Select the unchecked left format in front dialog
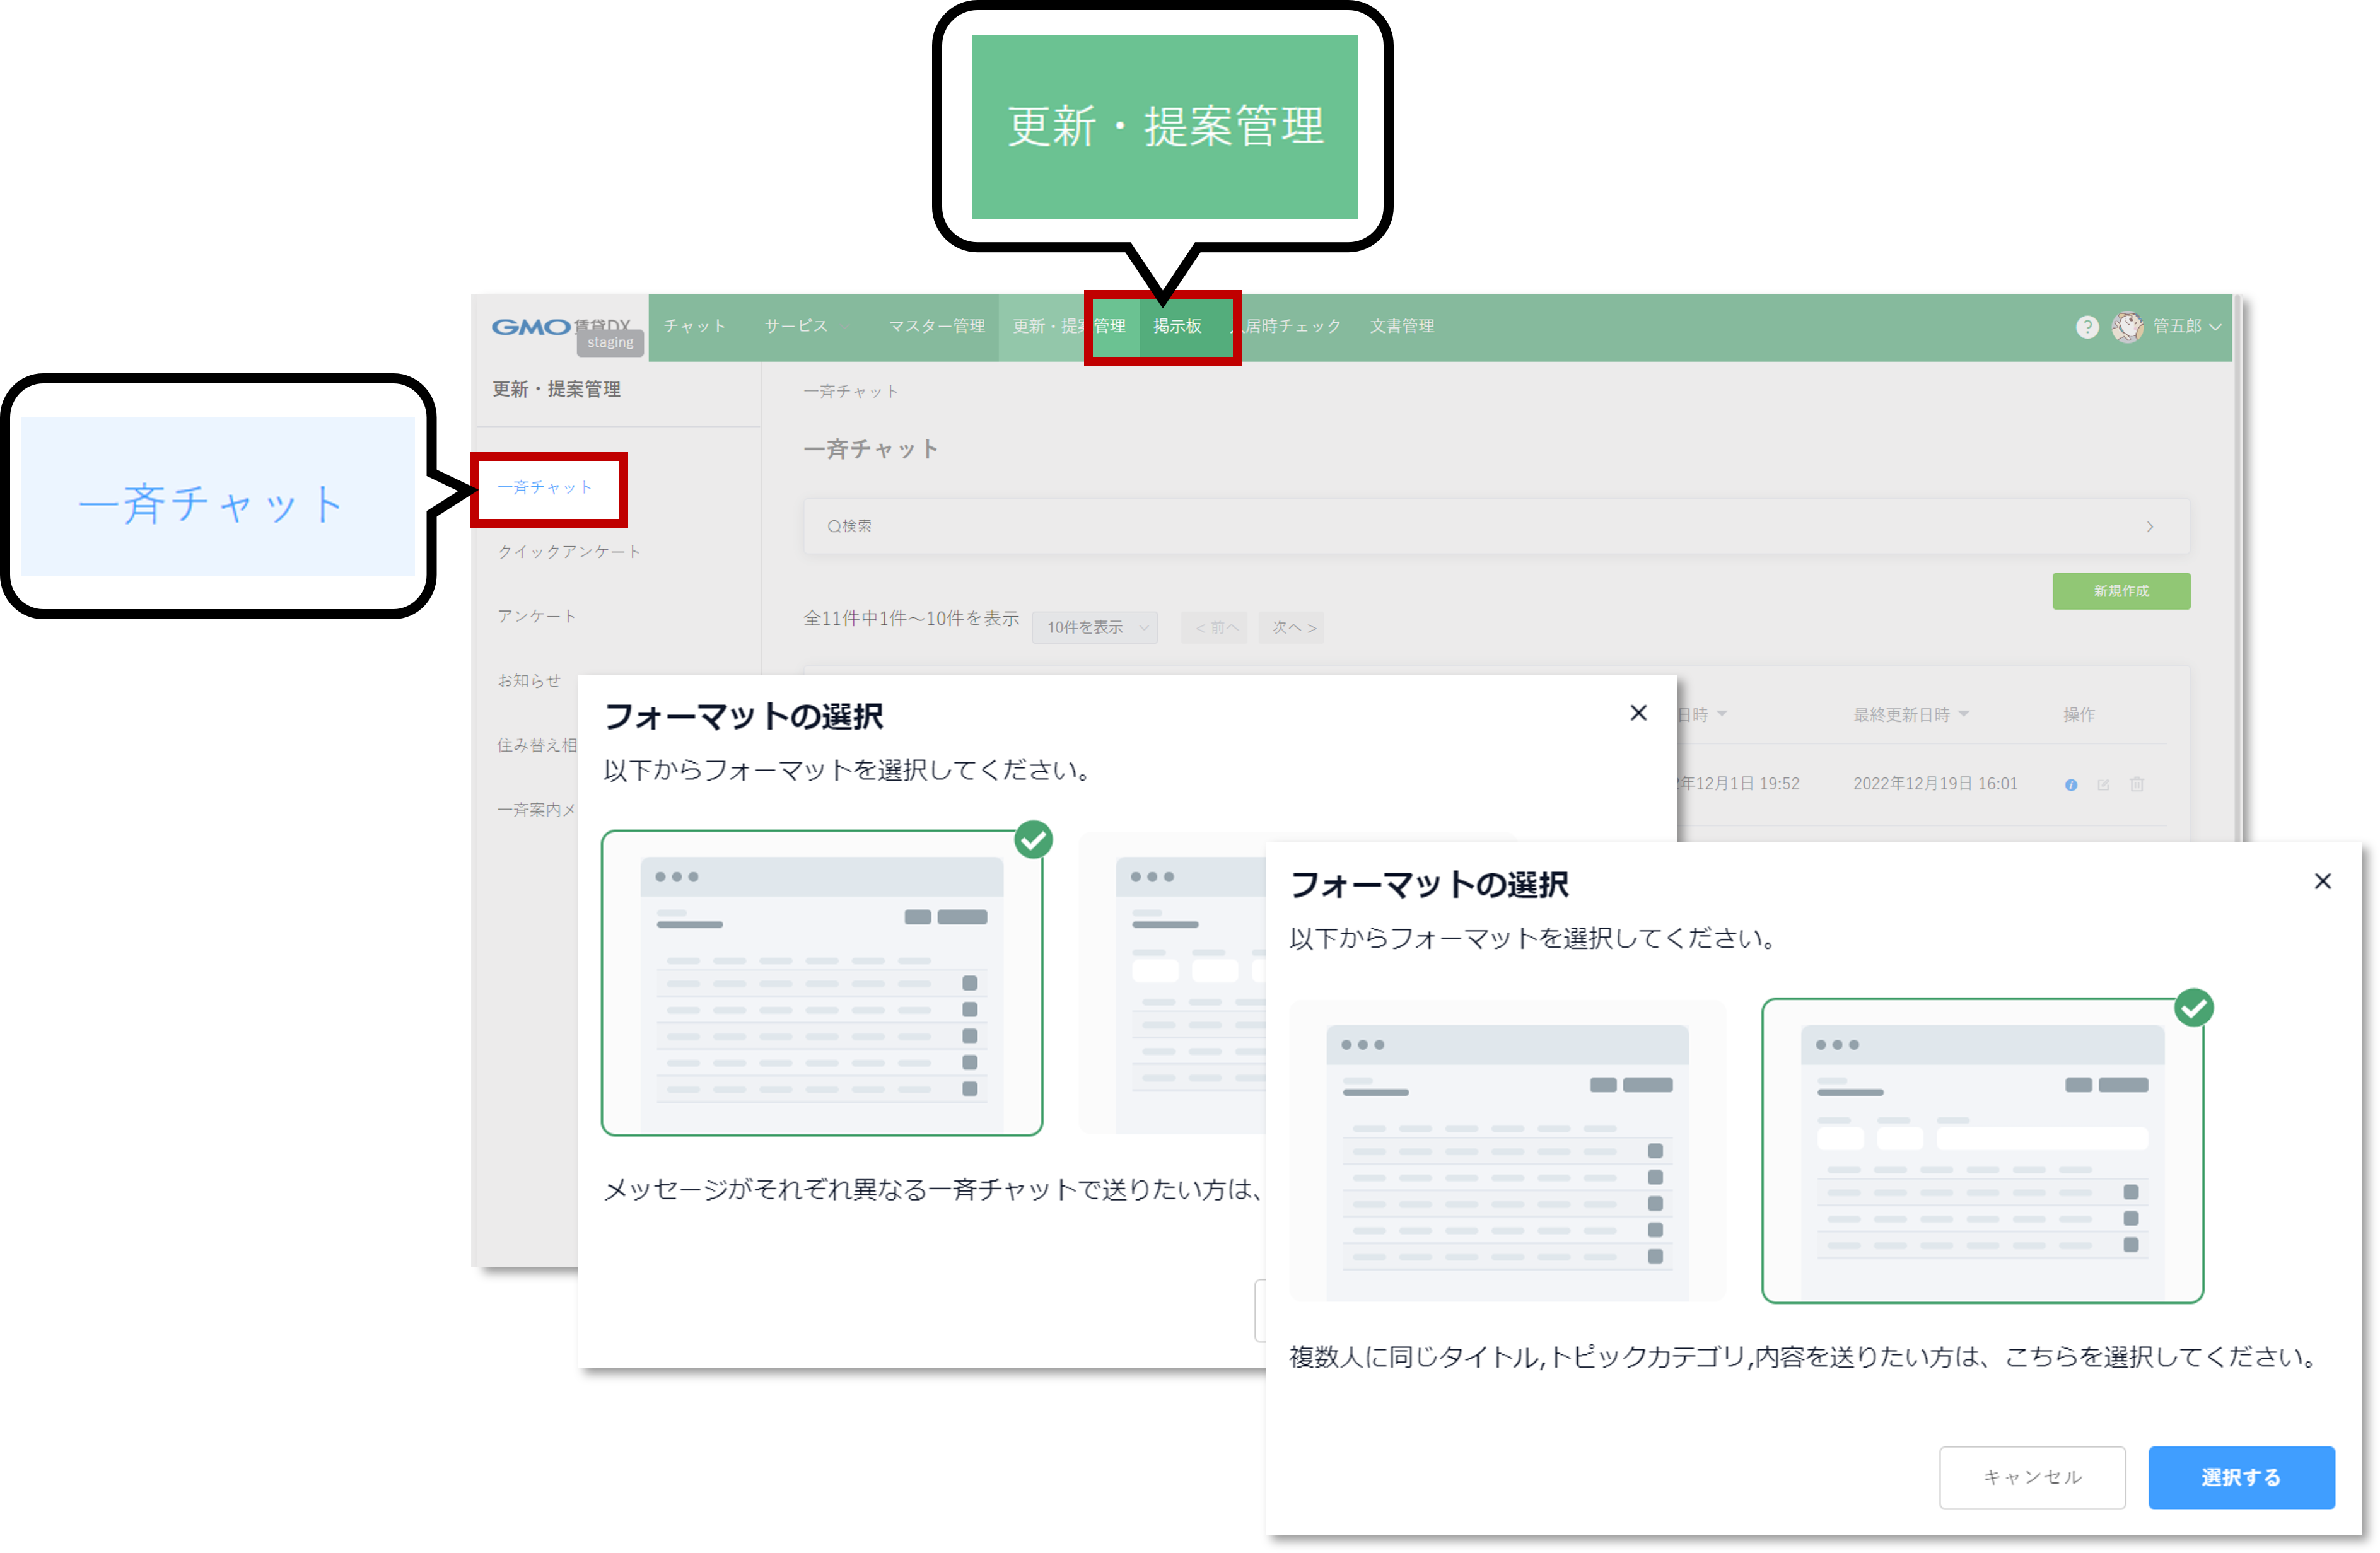 [1507, 1150]
